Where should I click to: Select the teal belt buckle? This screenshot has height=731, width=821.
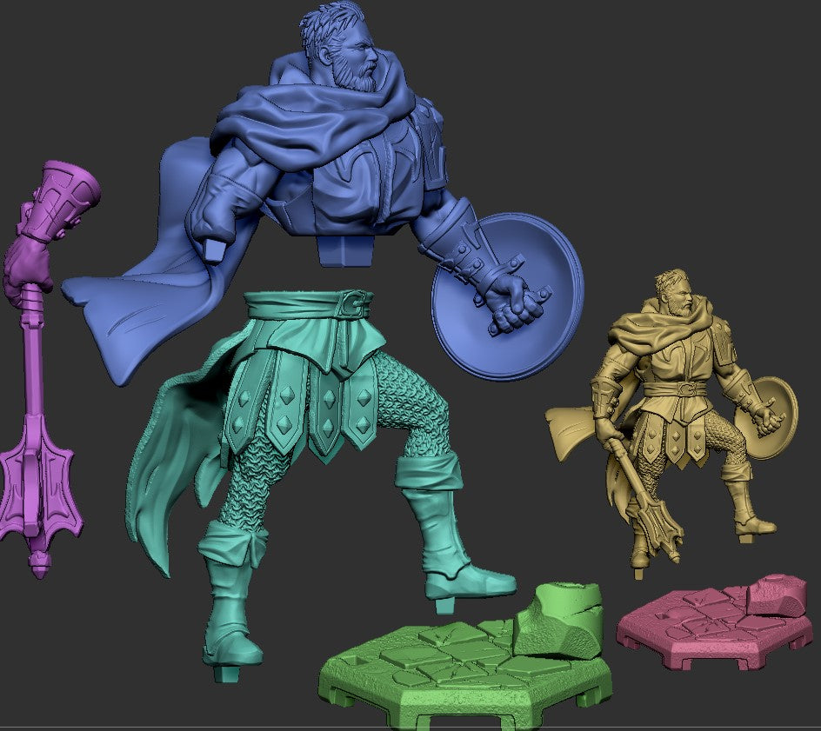354,304
